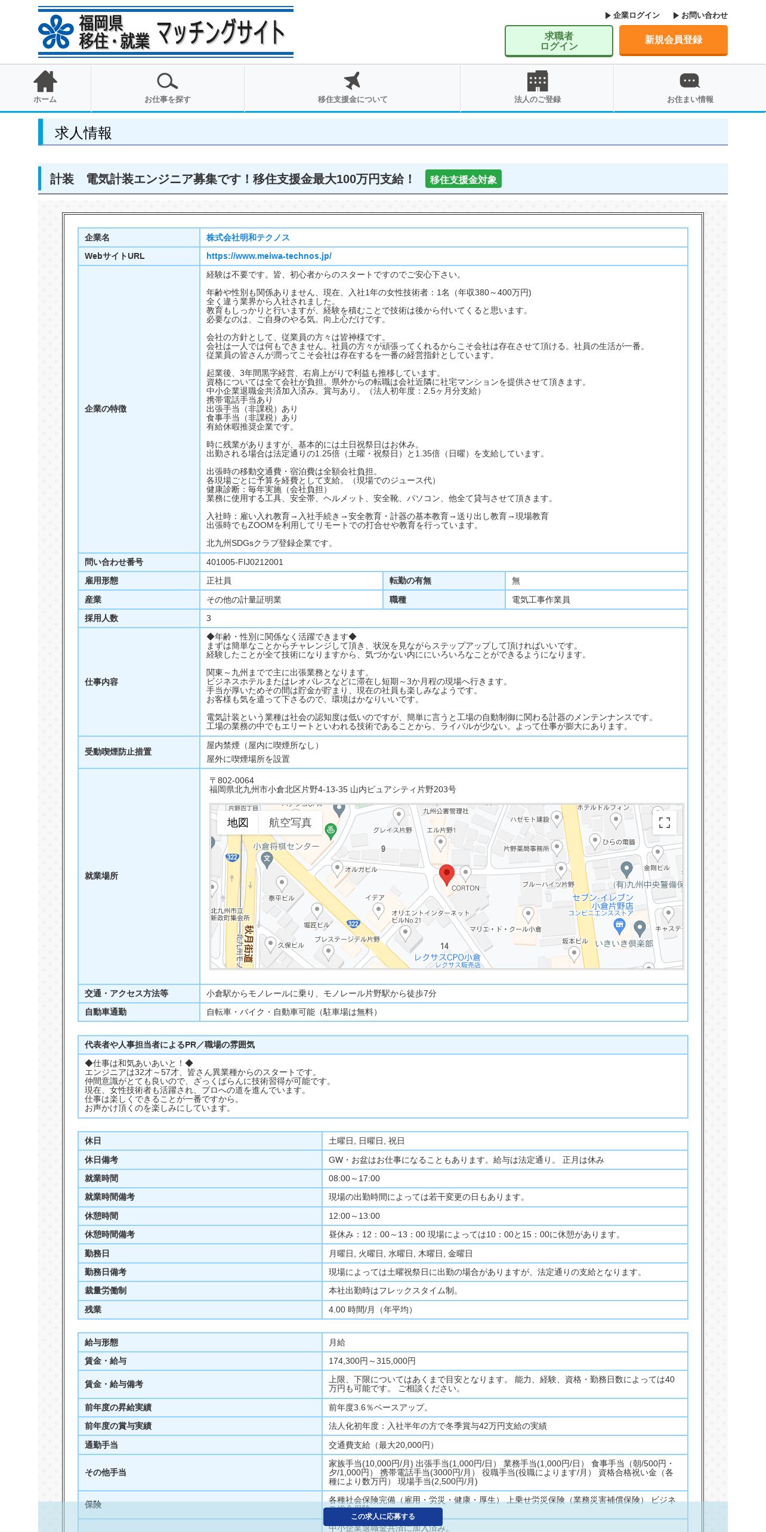Viewport: 766px width, 1532px height.
Task: Click the 移住支援金について airplane icon
Action: tap(352, 81)
